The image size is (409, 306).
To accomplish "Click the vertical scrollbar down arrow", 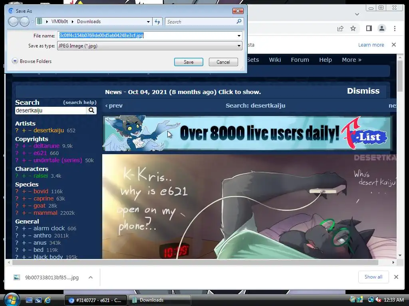I will (400, 255).
